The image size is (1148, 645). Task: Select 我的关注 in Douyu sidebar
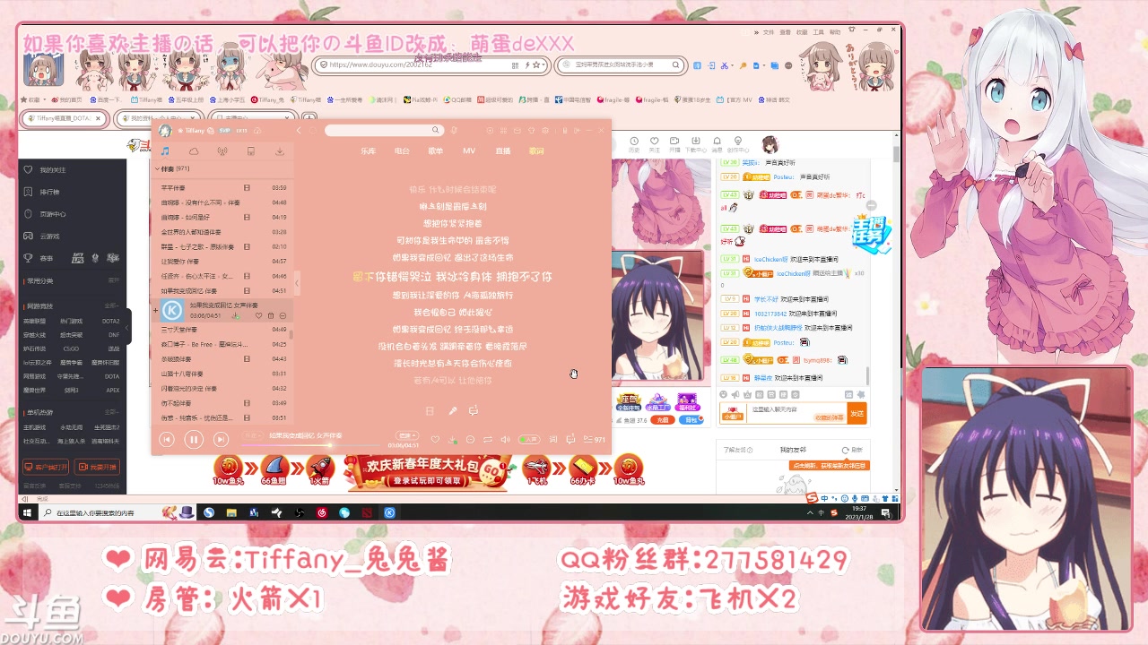point(52,169)
